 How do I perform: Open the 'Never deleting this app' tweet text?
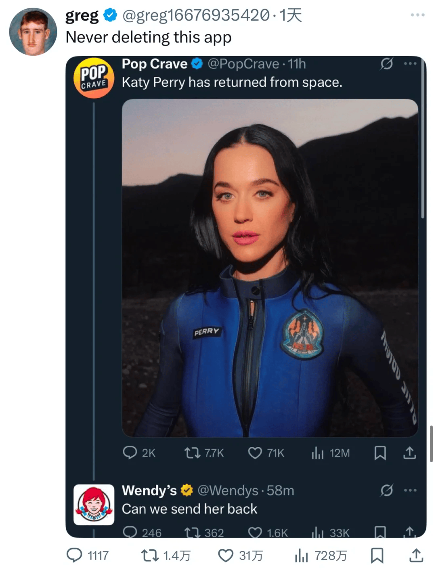tap(149, 37)
